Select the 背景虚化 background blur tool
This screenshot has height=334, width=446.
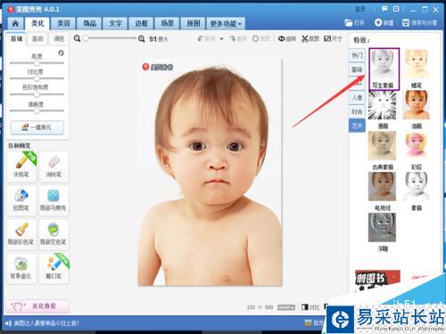[21, 268]
